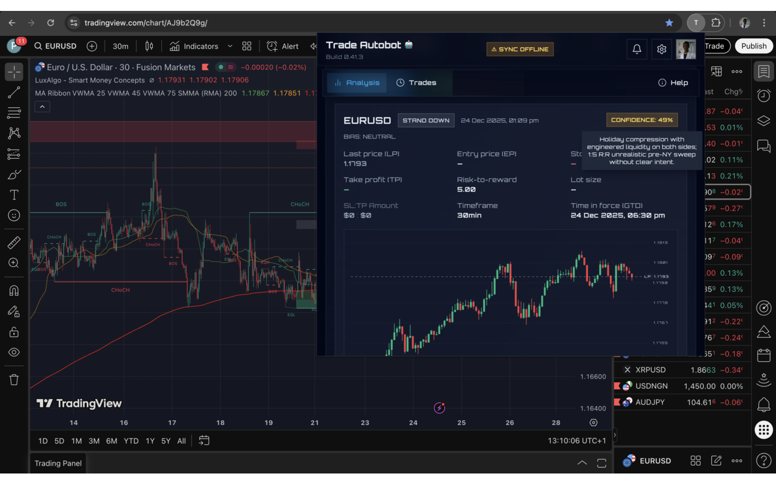Click the SYNC OFFLINE status badge
This screenshot has height=485, width=776.
520,49
